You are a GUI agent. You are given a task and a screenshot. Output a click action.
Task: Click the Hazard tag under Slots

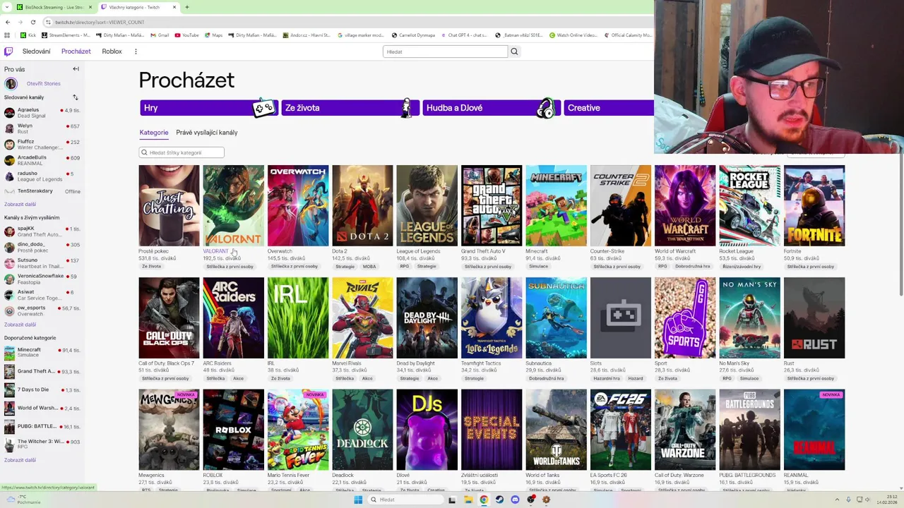point(636,378)
